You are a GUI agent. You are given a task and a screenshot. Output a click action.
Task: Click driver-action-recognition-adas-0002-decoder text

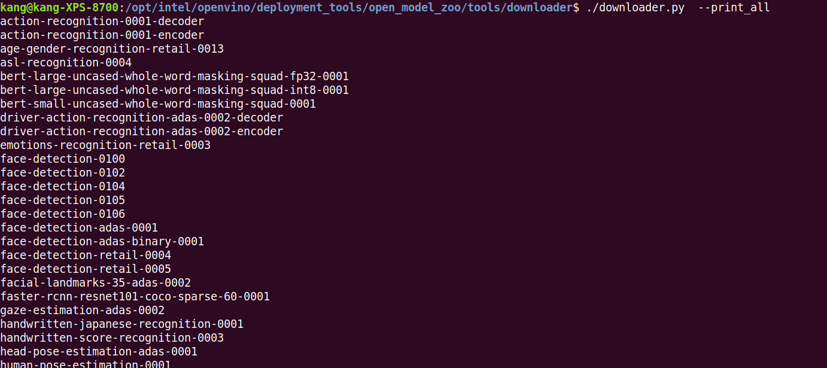(x=141, y=118)
